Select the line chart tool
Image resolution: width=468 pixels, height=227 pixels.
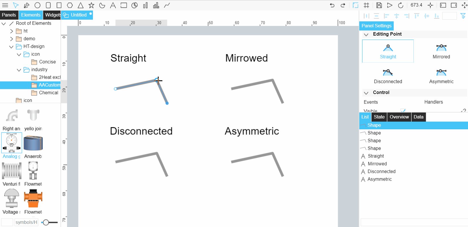tap(167, 5)
